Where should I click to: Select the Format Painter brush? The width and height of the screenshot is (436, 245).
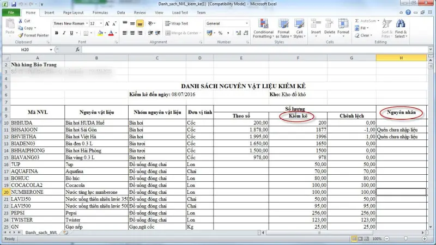coord(20,35)
